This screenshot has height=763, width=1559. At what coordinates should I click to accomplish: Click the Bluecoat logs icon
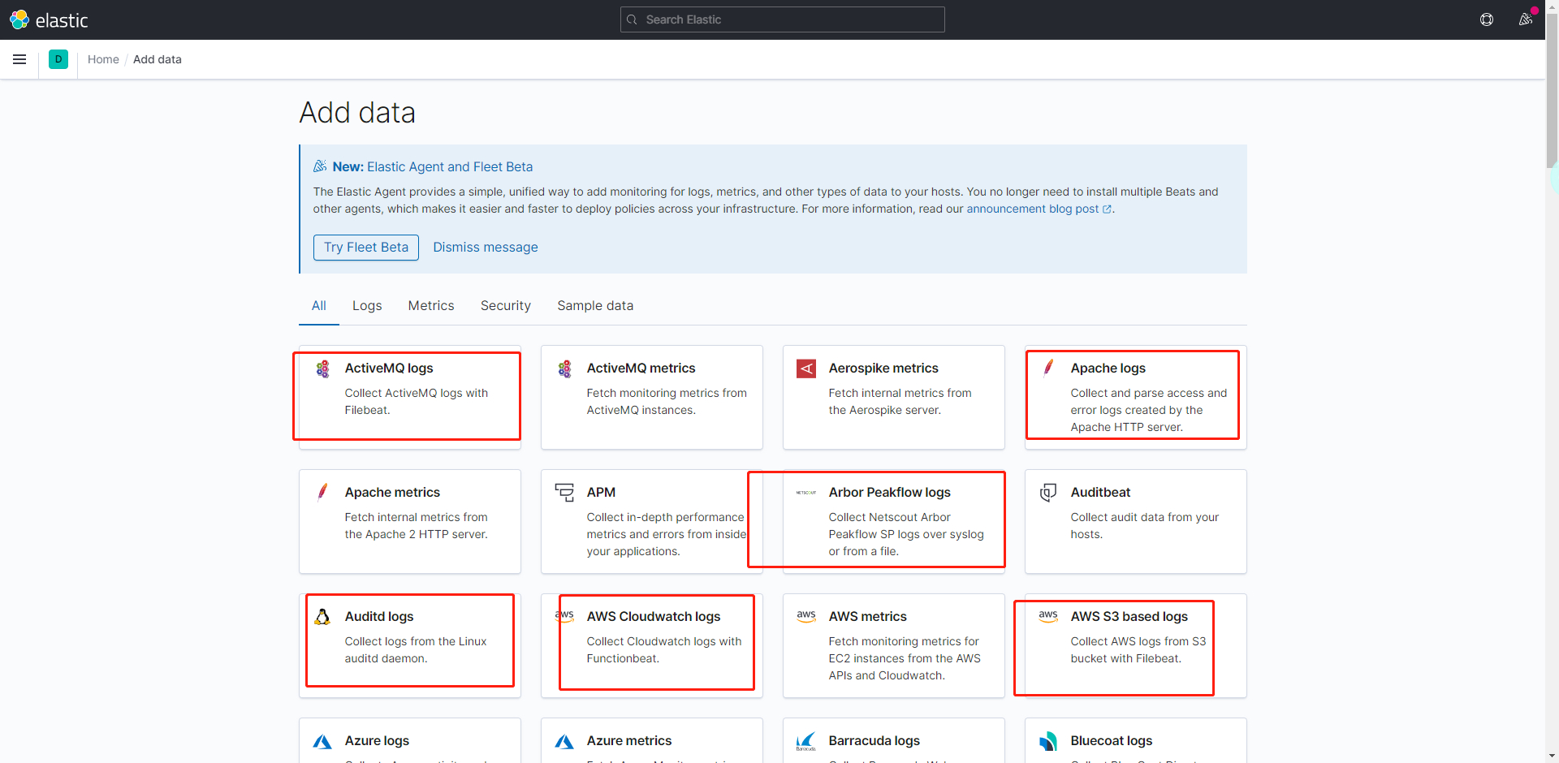(x=1048, y=741)
